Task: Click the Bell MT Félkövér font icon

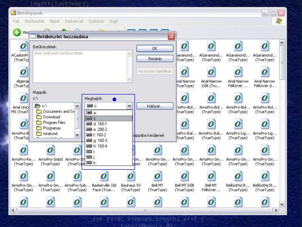Action: (210, 175)
